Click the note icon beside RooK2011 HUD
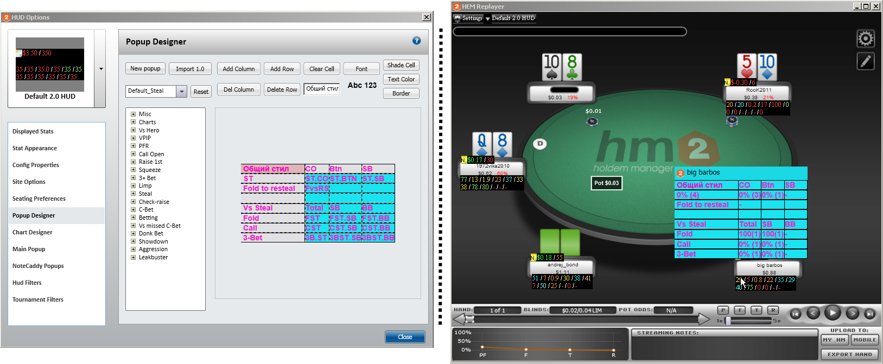The height and width of the screenshot is (364, 883). click(727, 82)
